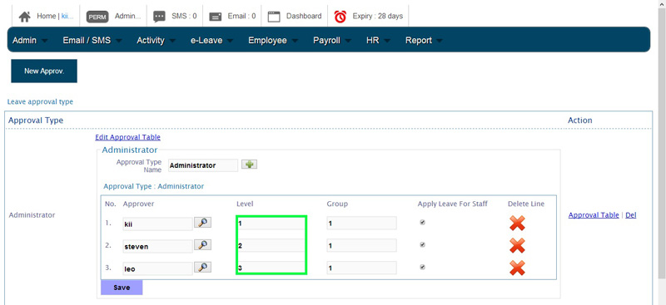Click the Approver field containing steven
The width and height of the screenshot is (666, 305).
tap(157, 246)
